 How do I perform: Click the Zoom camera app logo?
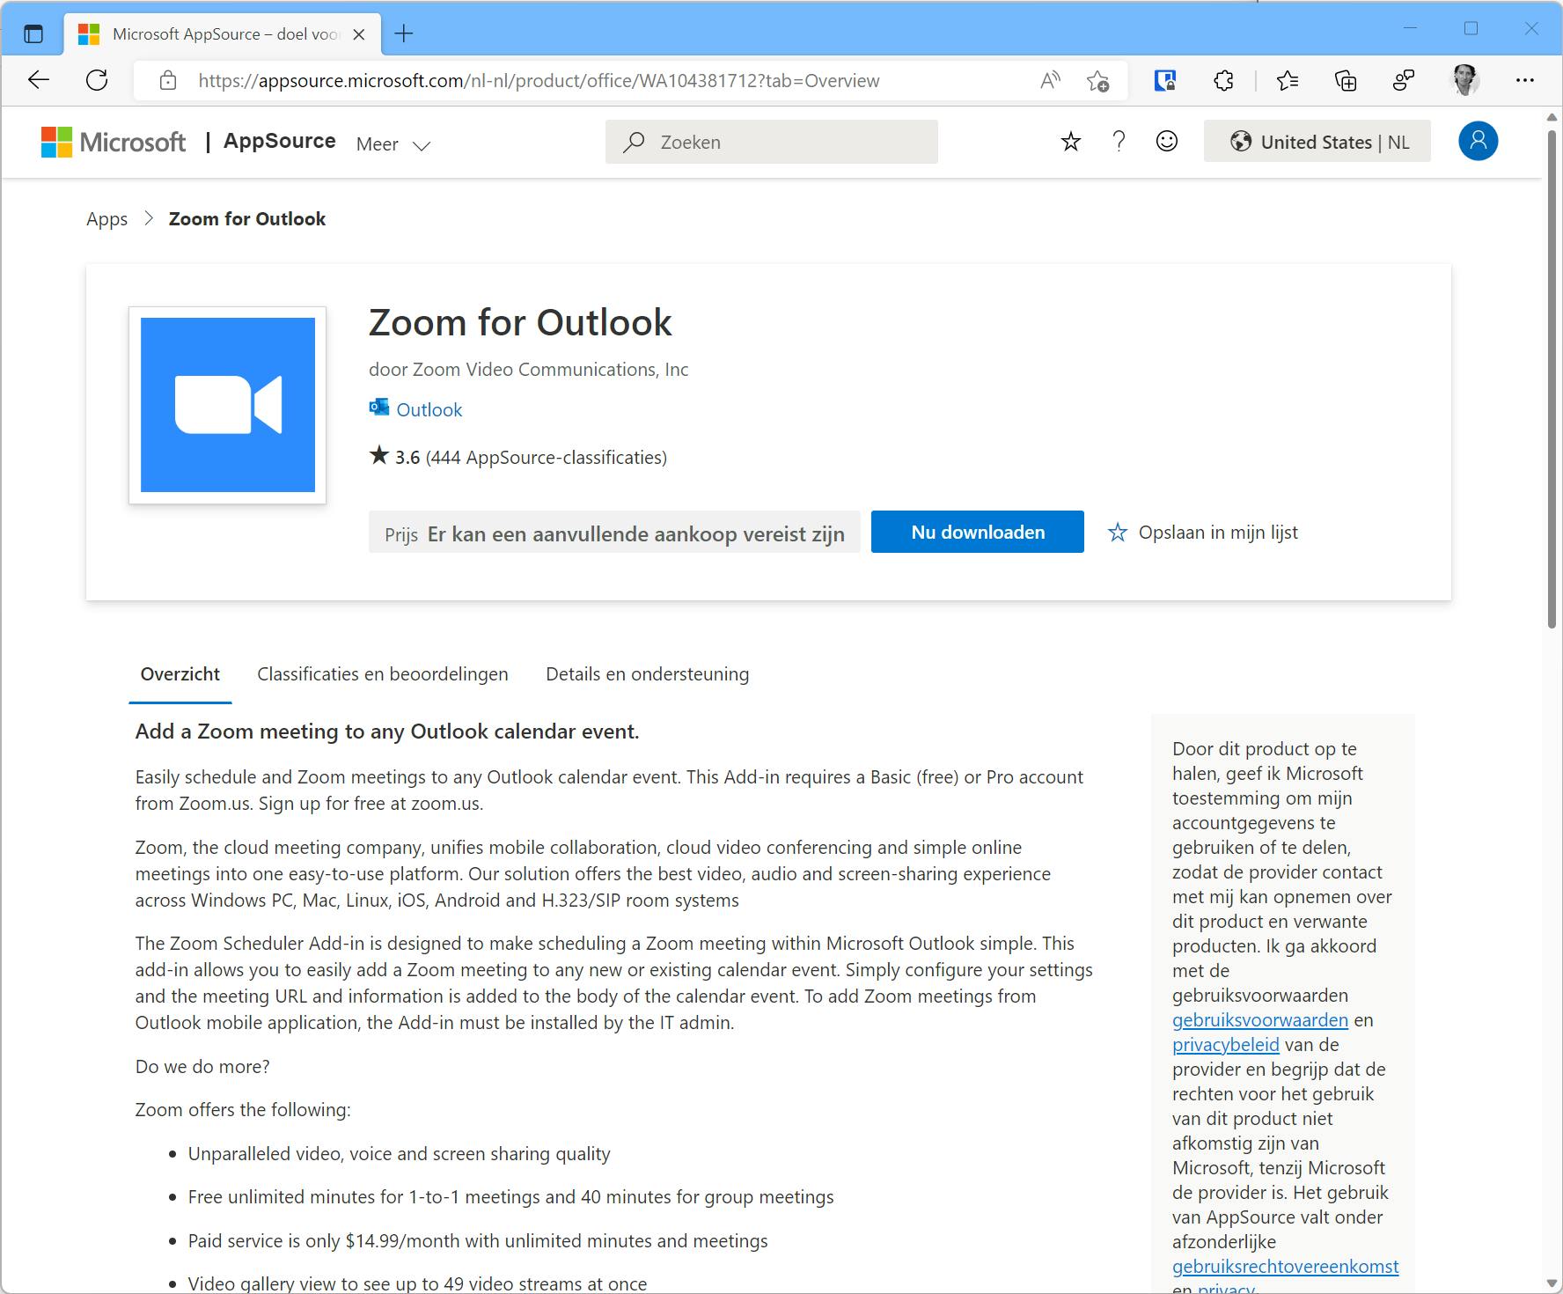click(228, 405)
